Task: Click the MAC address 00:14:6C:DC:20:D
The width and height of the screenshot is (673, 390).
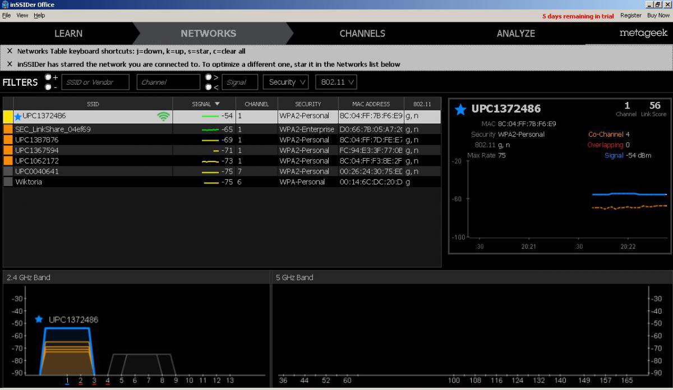Action: pos(371,182)
